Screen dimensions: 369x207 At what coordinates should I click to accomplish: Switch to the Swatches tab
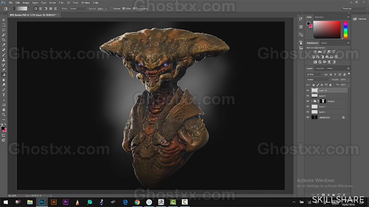click(320, 17)
